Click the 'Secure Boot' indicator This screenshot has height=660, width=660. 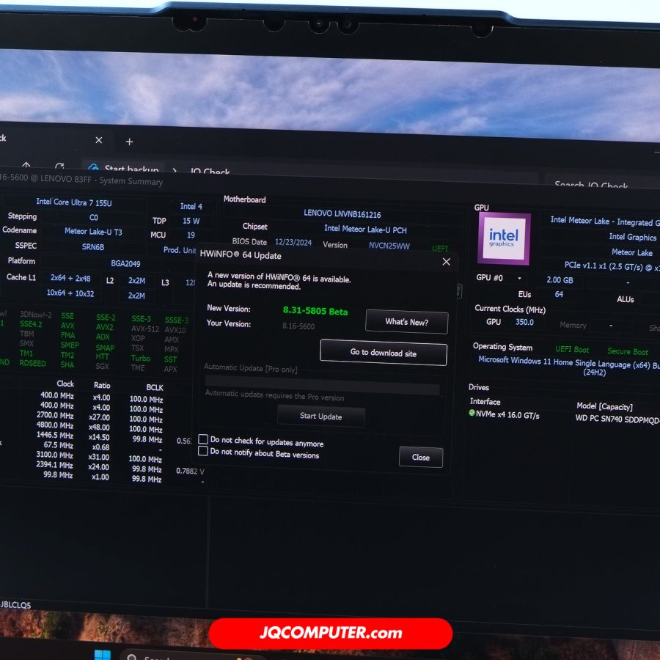point(628,351)
